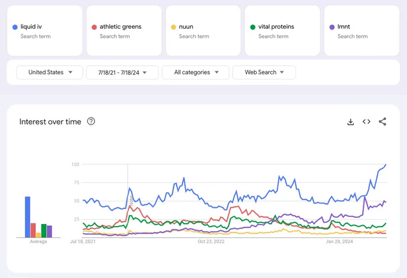The image size is (407, 278).
Task: Click the red athletic greens average bar
Action: (x=33, y=230)
